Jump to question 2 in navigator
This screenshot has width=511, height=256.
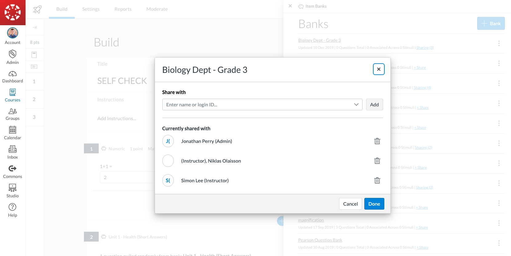click(x=34, y=99)
